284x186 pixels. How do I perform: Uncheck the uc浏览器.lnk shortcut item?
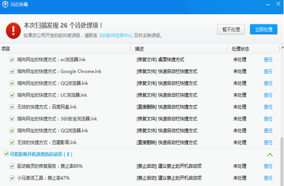(x=12, y=59)
